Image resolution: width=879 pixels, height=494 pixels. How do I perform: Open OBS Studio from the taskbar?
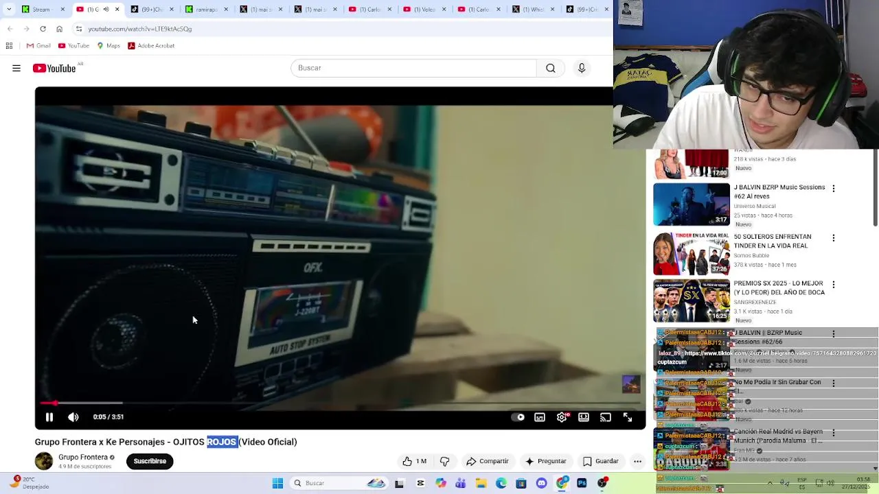tap(602, 483)
